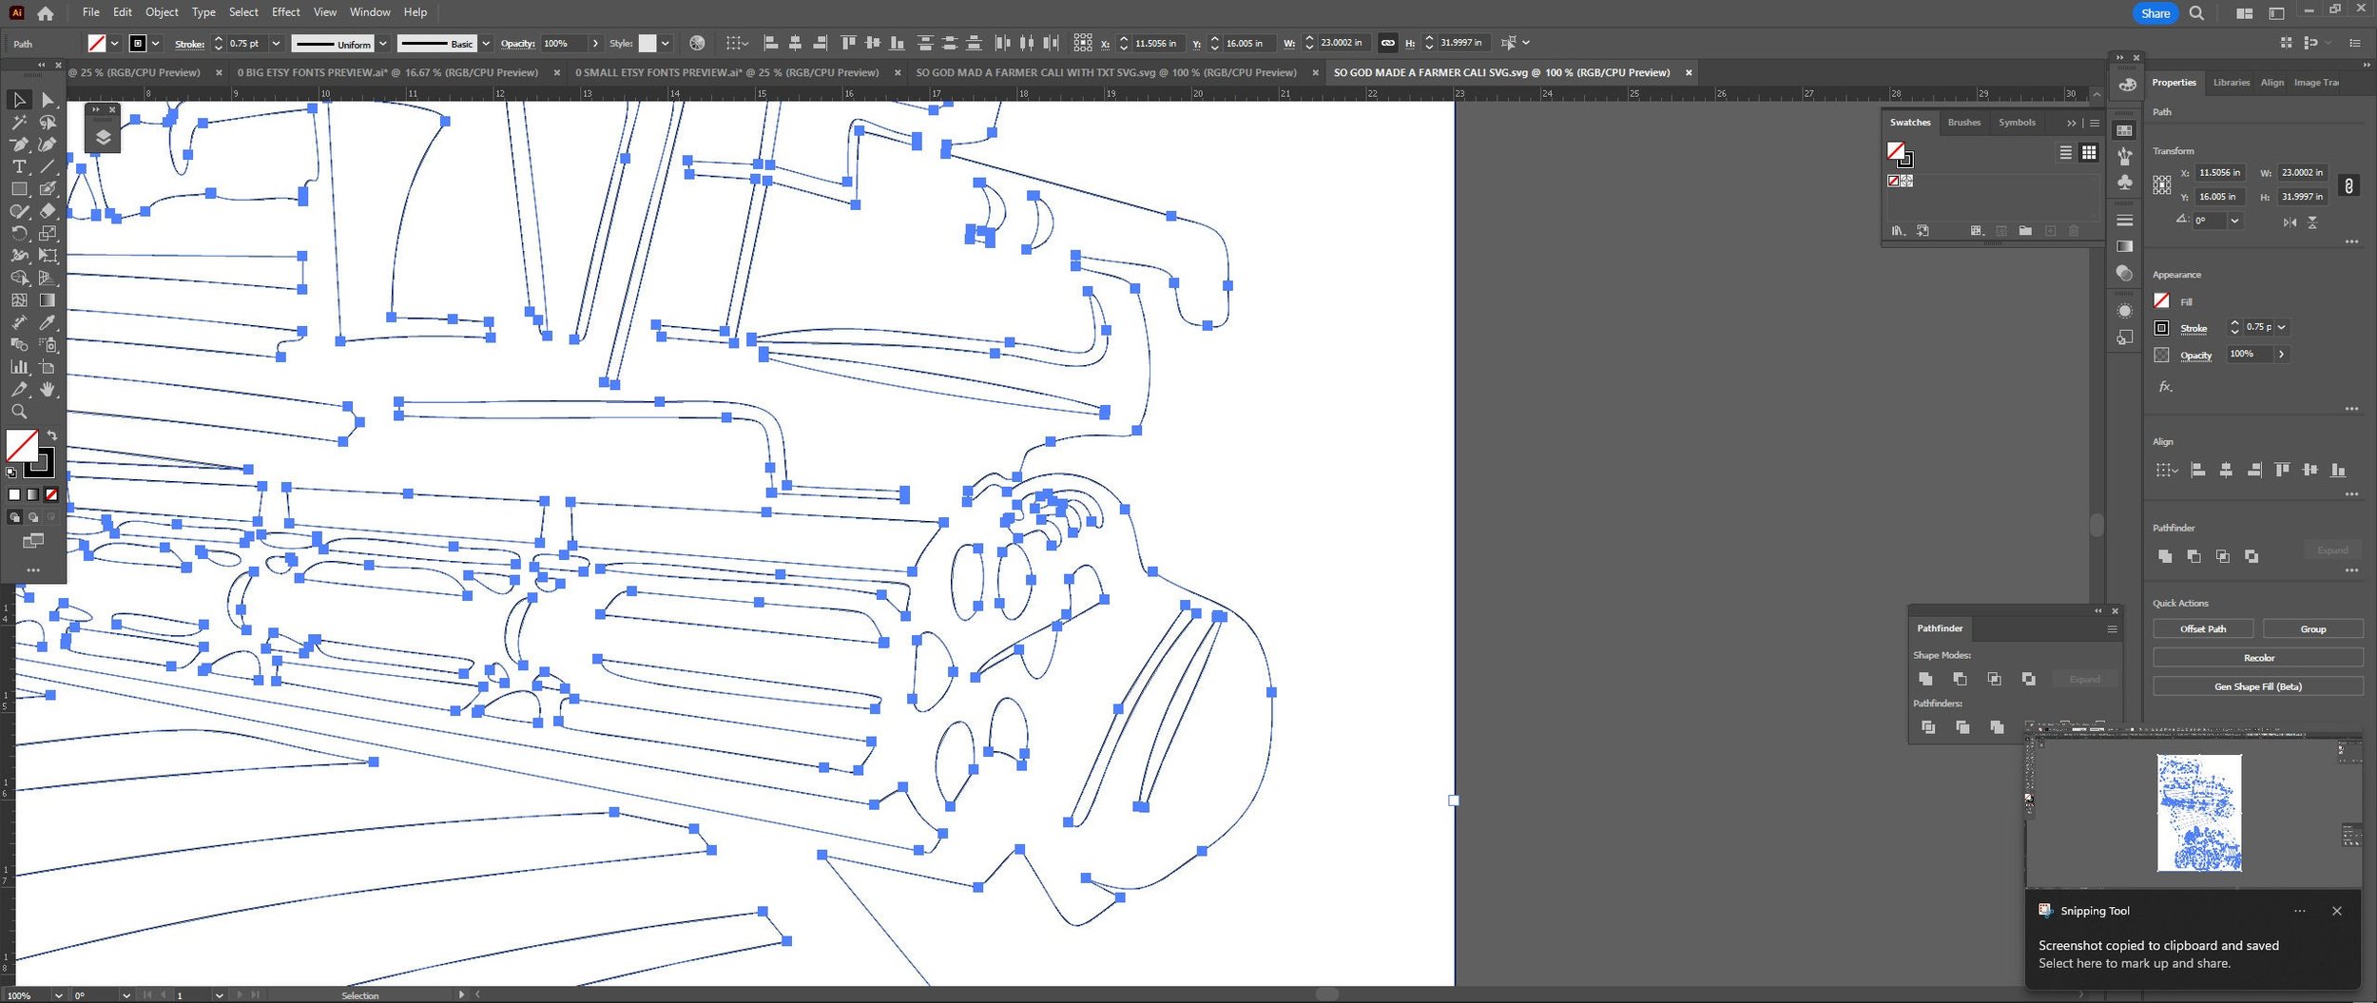Click the Recolor button
Screen dimensions: 2377x1003
2258,658
